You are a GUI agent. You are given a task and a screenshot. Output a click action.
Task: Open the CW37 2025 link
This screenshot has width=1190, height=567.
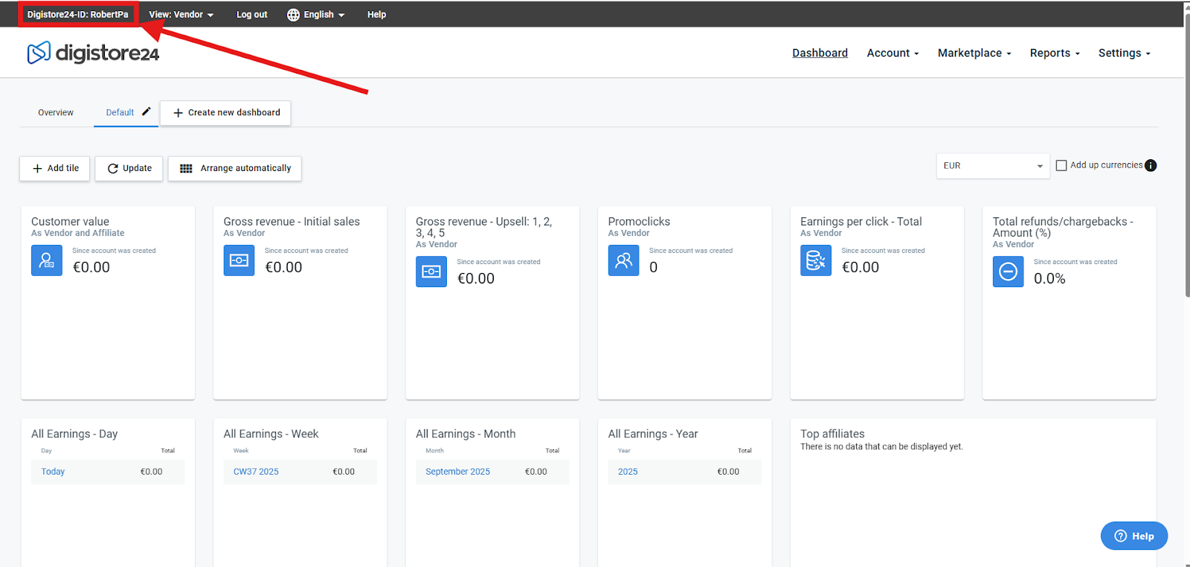point(256,472)
